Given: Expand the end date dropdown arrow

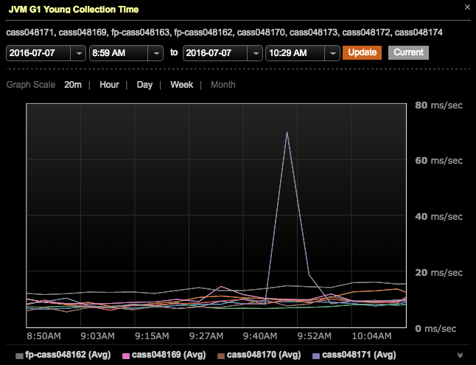Looking at the screenshot, I should (255, 53).
